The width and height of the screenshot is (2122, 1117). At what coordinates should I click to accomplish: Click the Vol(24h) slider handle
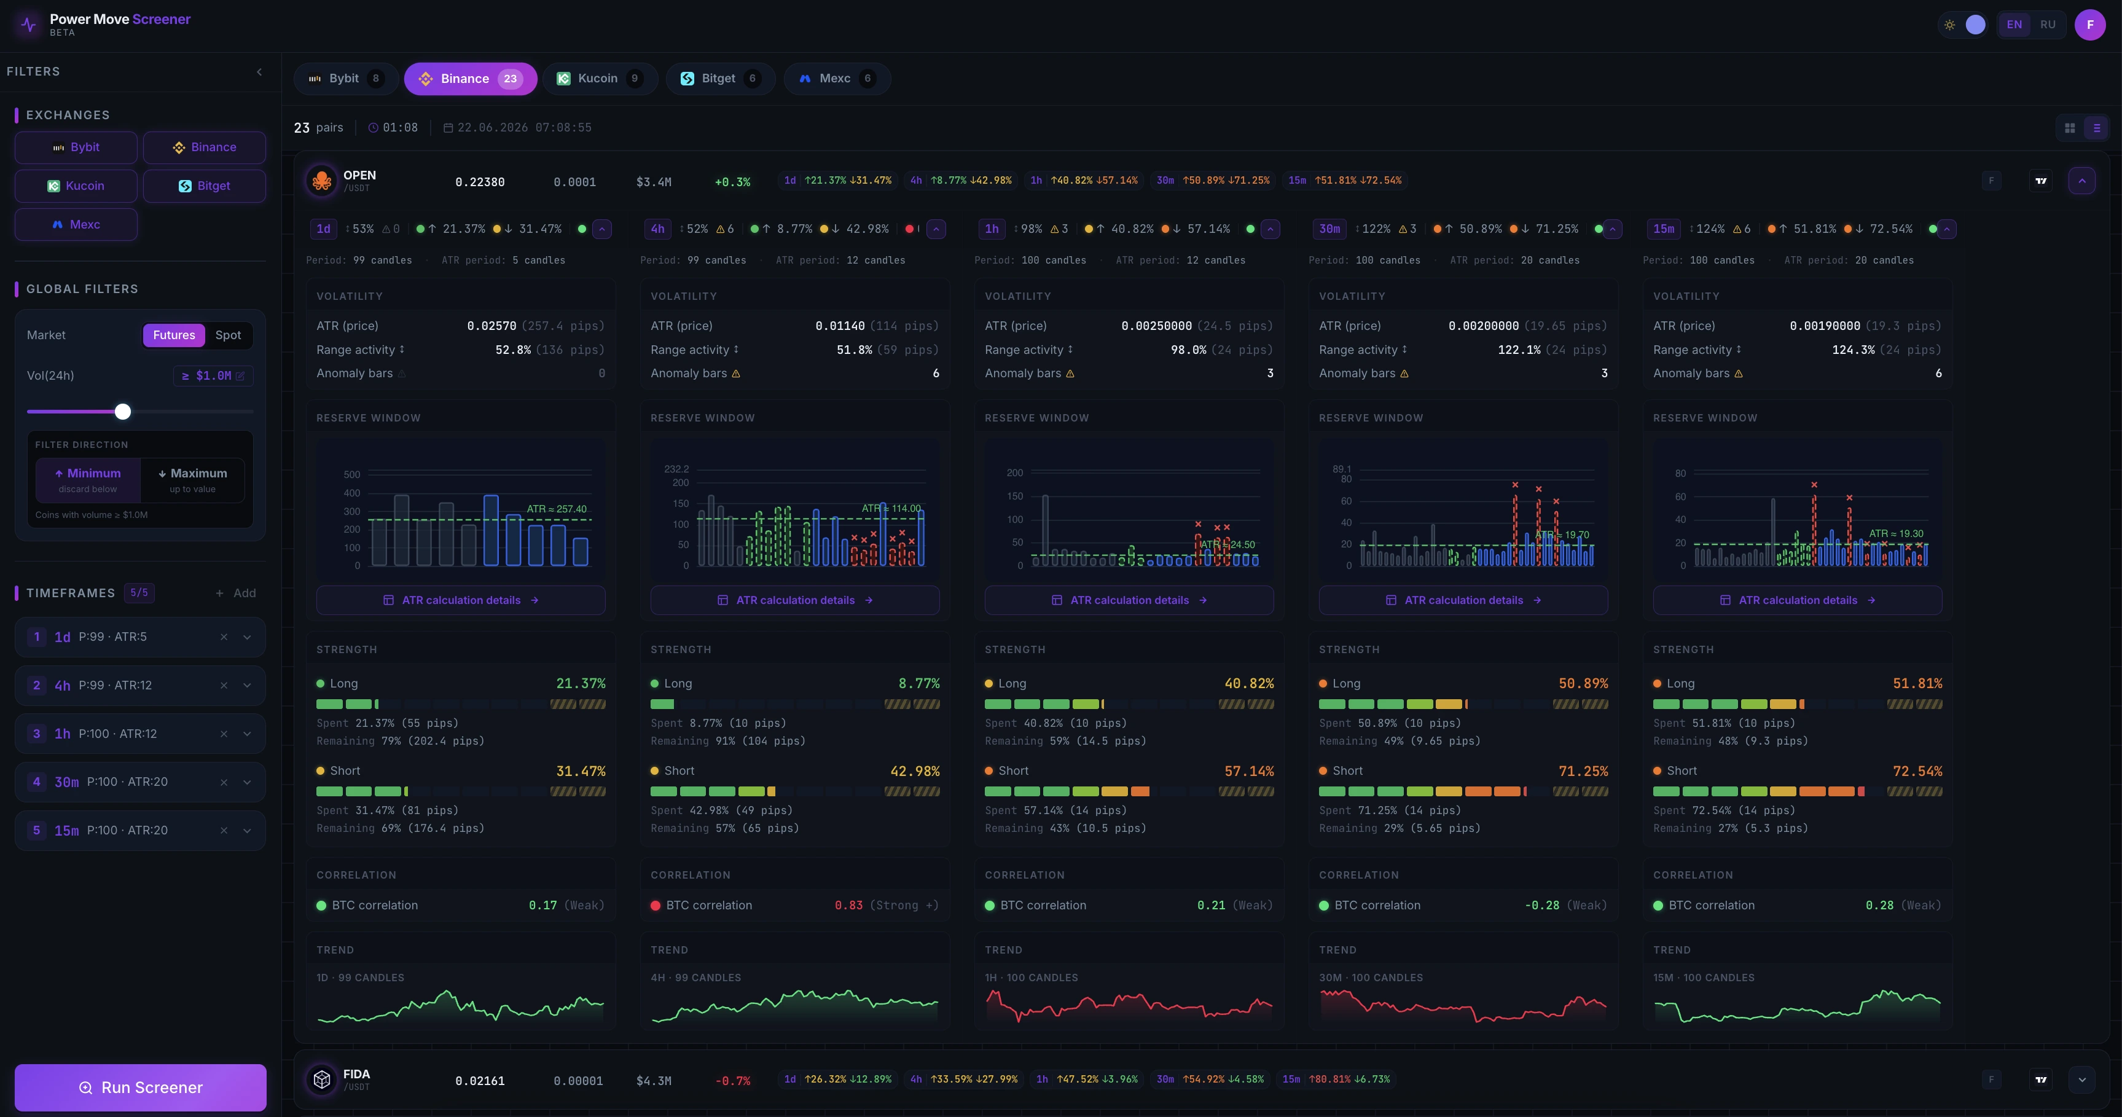[x=123, y=411]
